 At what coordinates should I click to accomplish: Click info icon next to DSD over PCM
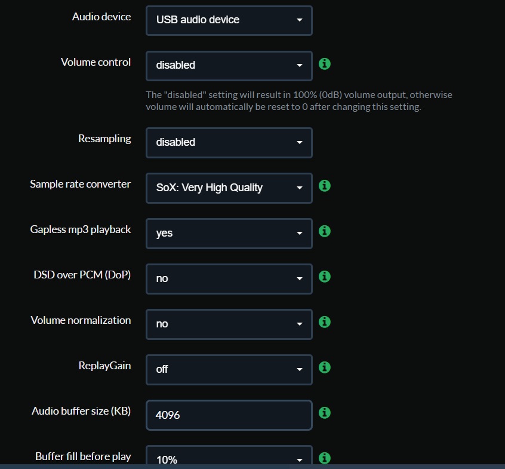[324, 277]
